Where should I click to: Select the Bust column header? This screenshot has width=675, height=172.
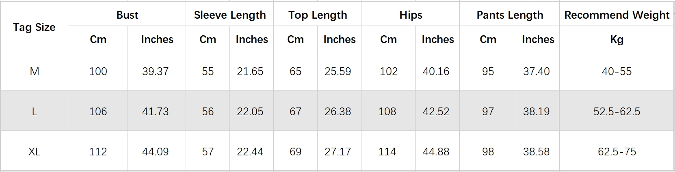pyautogui.click(x=127, y=15)
